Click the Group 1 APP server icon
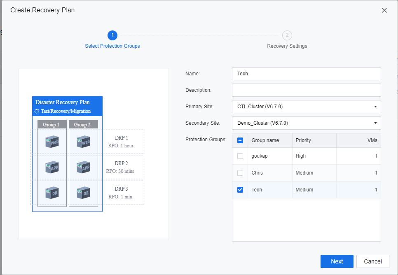The height and width of the screenshot is (275, 398). point(52,167)
